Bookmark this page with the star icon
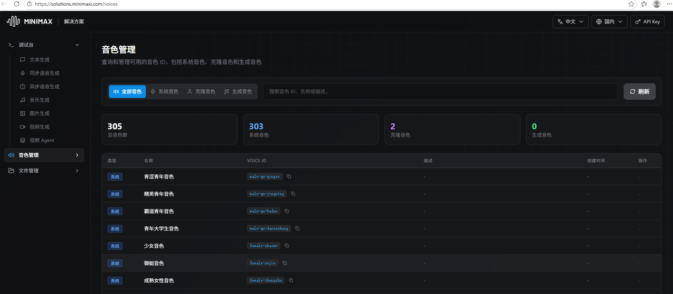 coord(631,4)
